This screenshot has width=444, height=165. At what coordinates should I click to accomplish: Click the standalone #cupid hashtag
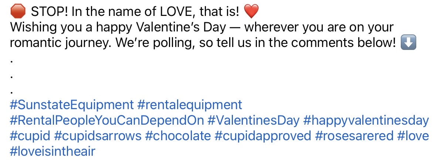(30, 136)
